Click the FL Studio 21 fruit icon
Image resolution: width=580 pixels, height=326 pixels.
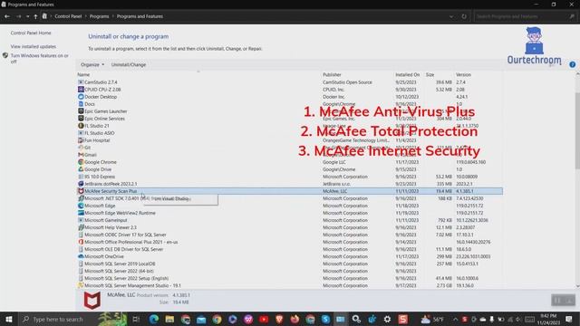coord(81,126)
